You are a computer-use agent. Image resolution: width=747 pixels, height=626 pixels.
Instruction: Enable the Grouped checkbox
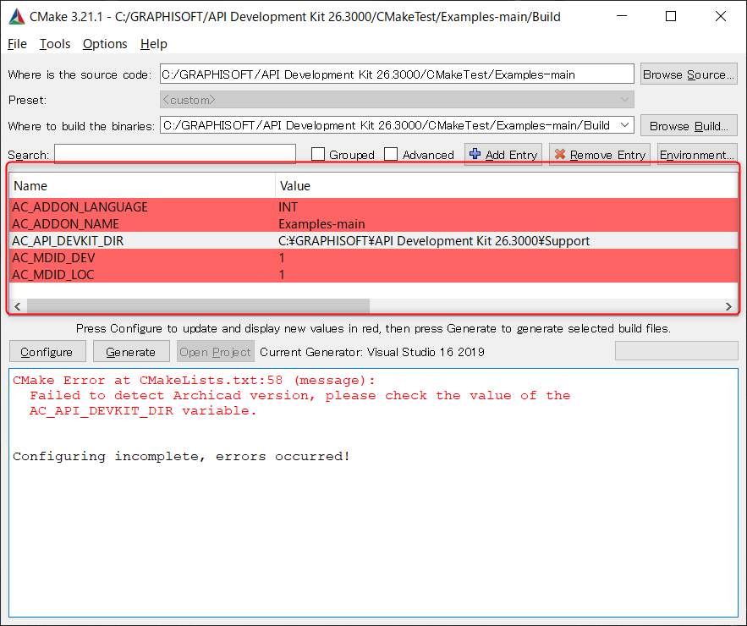318,154
